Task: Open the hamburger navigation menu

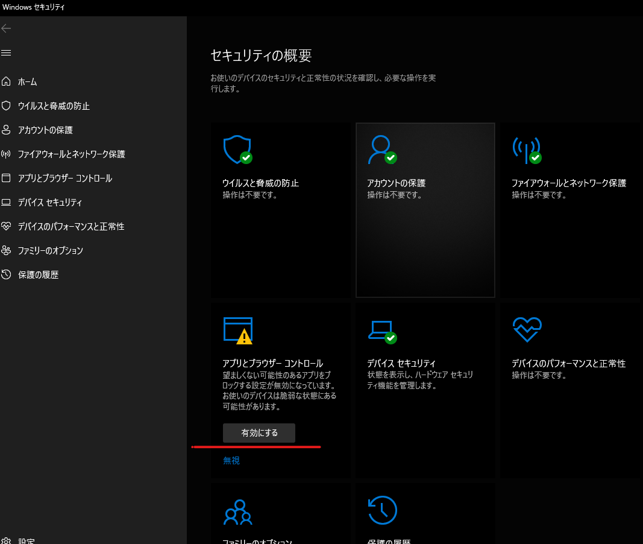Action: pos(6,53)
